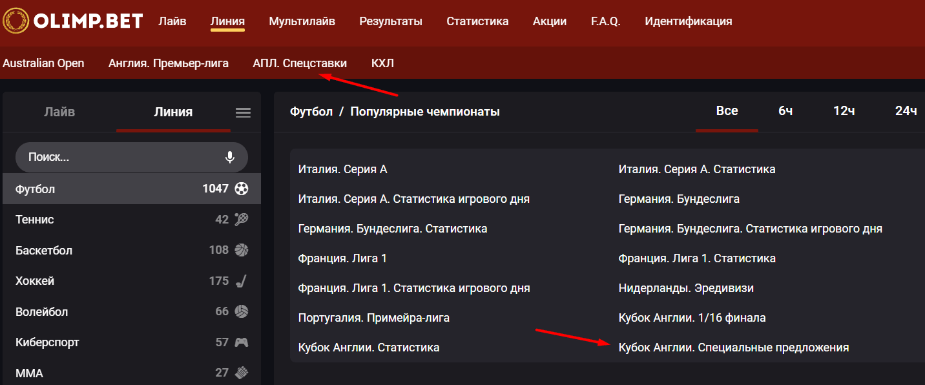The image size is (925, 385).
Task: Click the MMA glove icon
Action: click(242, 373)
